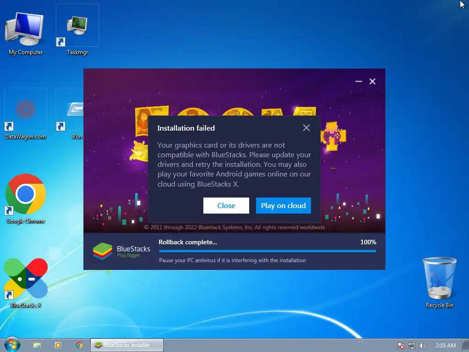The image size is (469, 352).
Task: Select the DataWagon.com desktop shortcut
Action: click(x=26, y=114)
